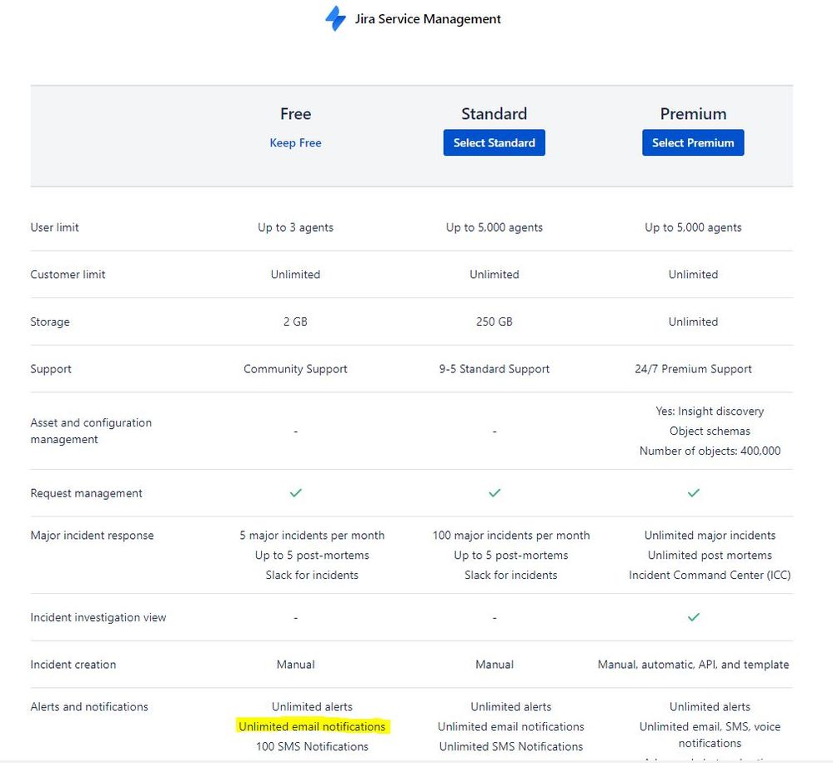Click the '9-5 Standard Support' cell
This screenshot has width=833, height=763.
coord(494,369)
